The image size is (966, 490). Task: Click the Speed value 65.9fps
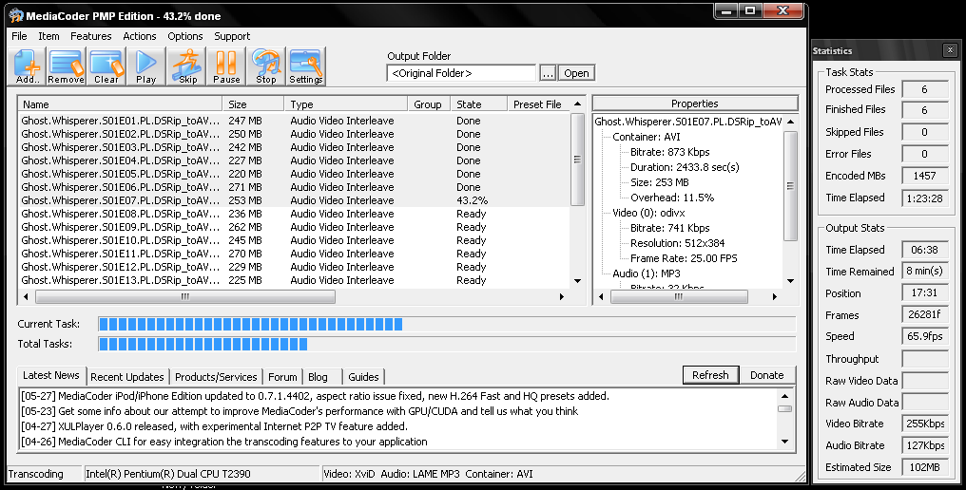(925, 336)
